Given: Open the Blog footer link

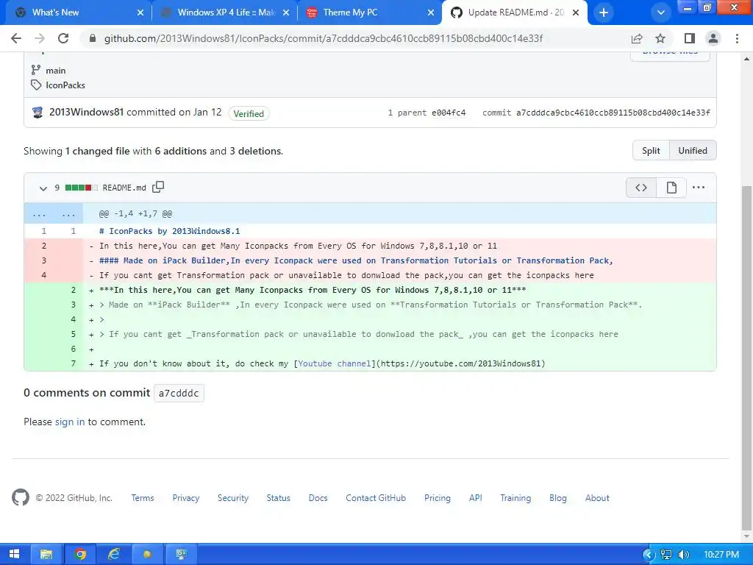Looking at the screenshot, I should pyautogui.click(x=558, y=498).
